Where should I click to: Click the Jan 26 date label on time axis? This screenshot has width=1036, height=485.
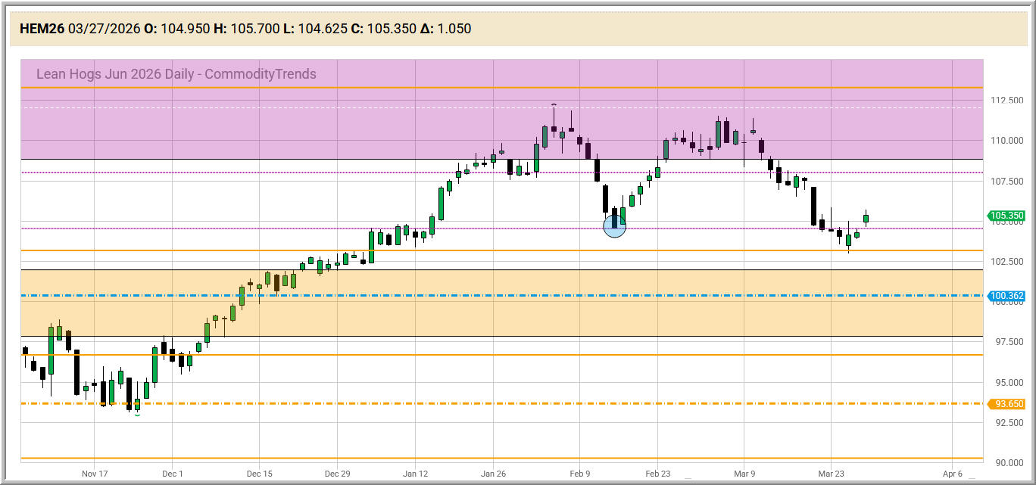[493, 474]
